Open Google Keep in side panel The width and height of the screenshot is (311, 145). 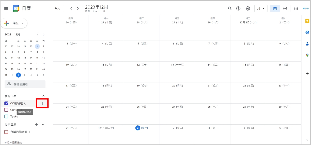coord(307,21)
